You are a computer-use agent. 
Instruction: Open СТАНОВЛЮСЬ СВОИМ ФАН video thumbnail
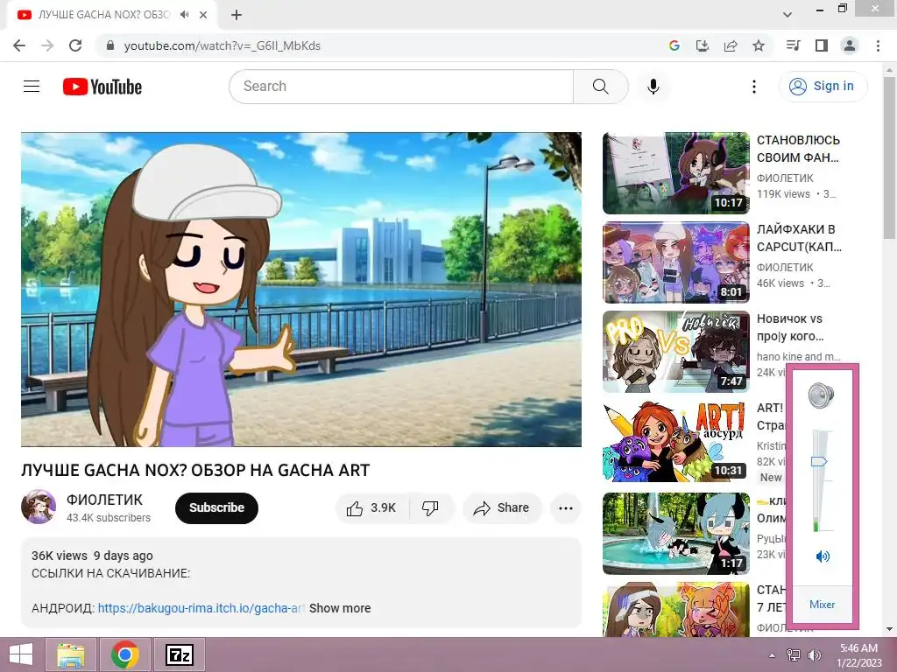[x=675, y=173]
